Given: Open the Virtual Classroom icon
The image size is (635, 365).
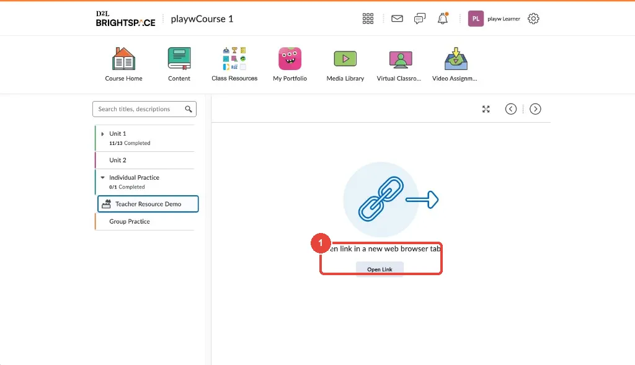Looking at the screenshot, I should [x=401, y=60].
